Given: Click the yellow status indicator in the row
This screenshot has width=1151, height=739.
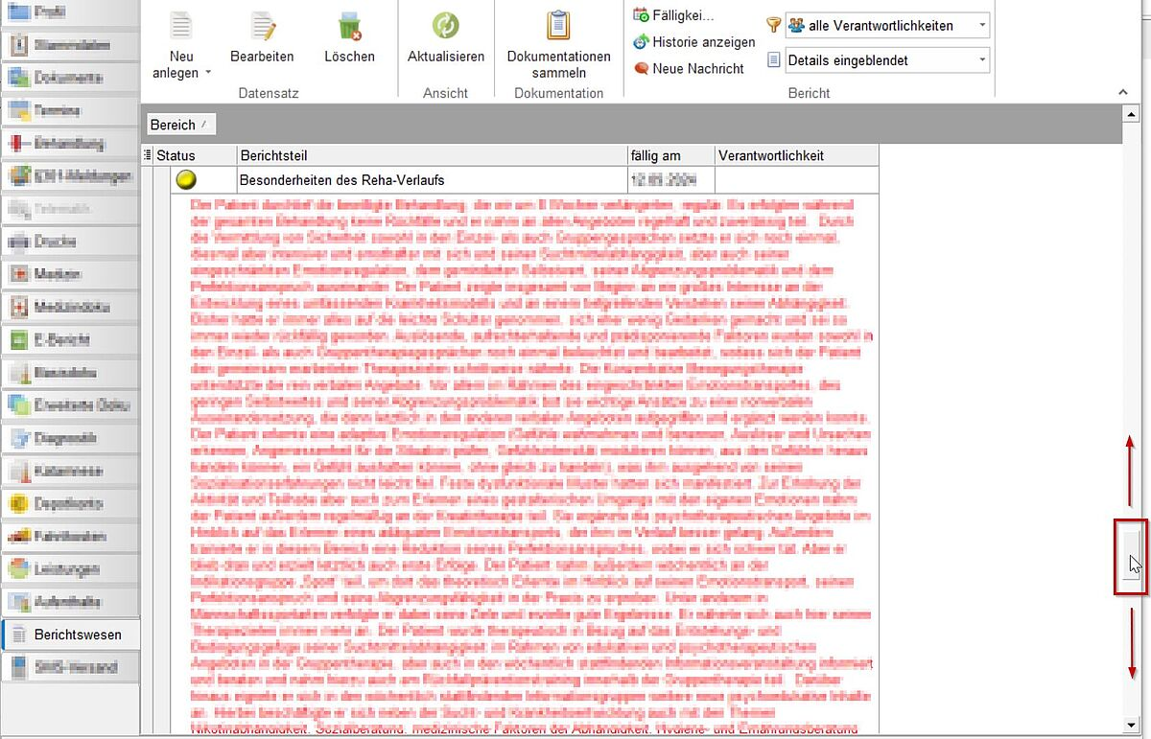Looking at the screenshot, I should point(185,179).
